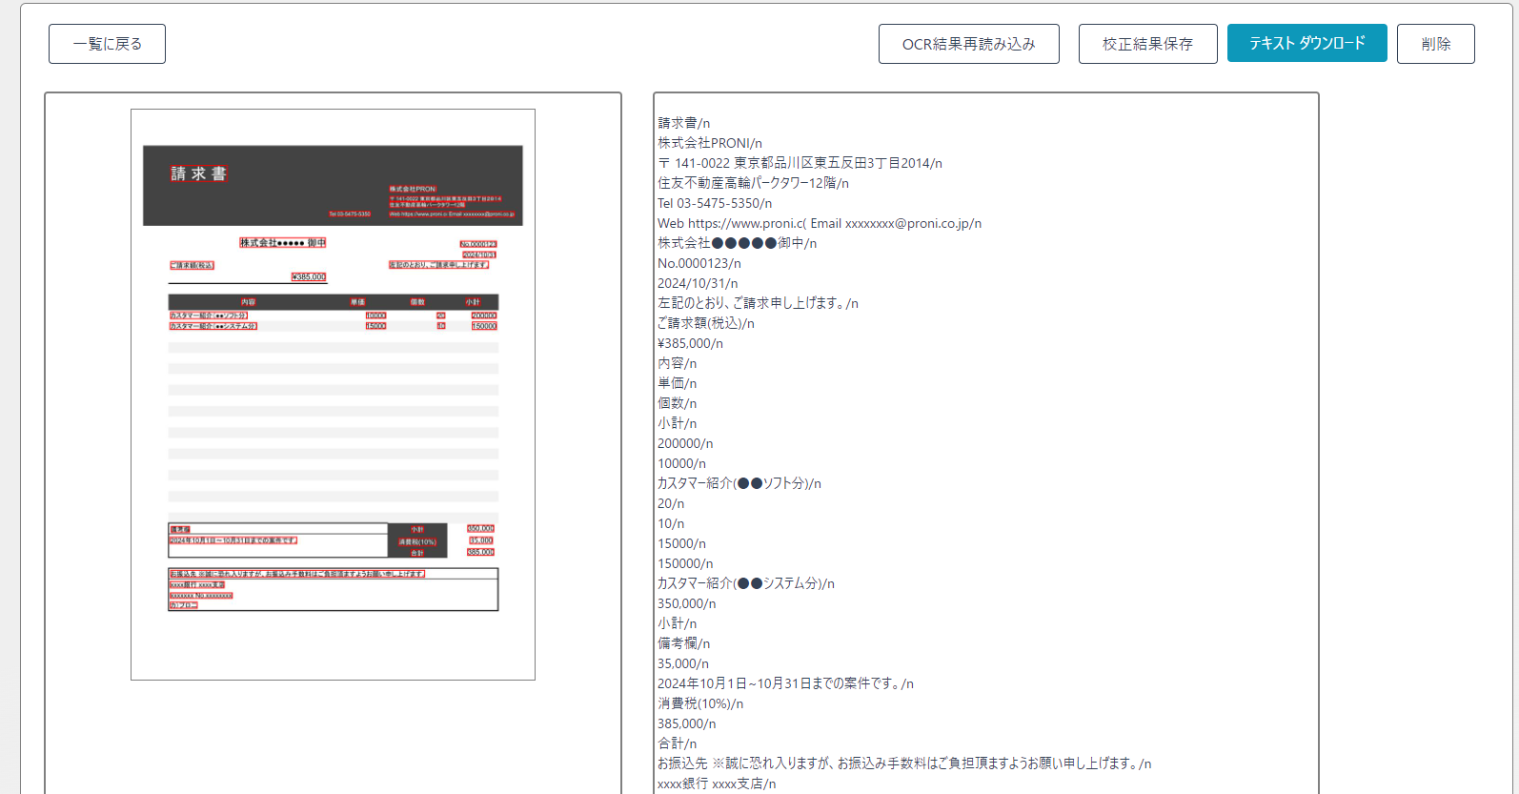Click the 150000/n text line
This screenshot has height=794, width=1519.
click(685, 563)
